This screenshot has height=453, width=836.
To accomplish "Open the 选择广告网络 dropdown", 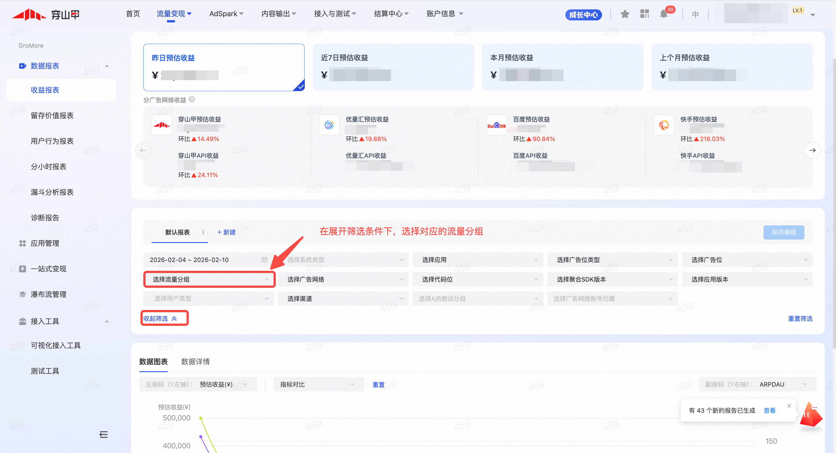I will pyautogui.click(x=343, y=279).
